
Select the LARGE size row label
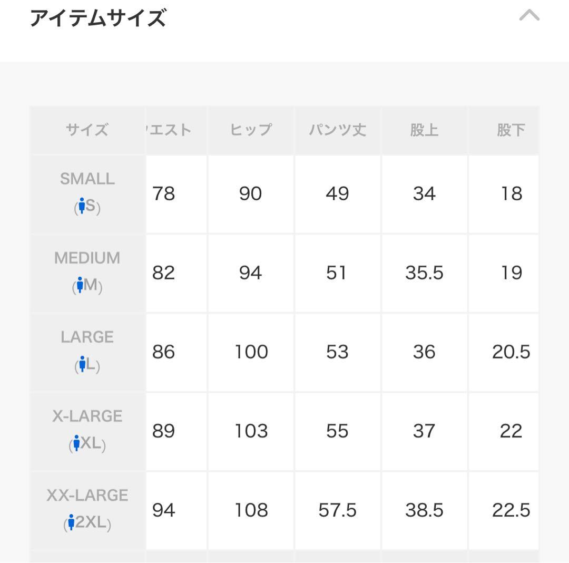87,337
